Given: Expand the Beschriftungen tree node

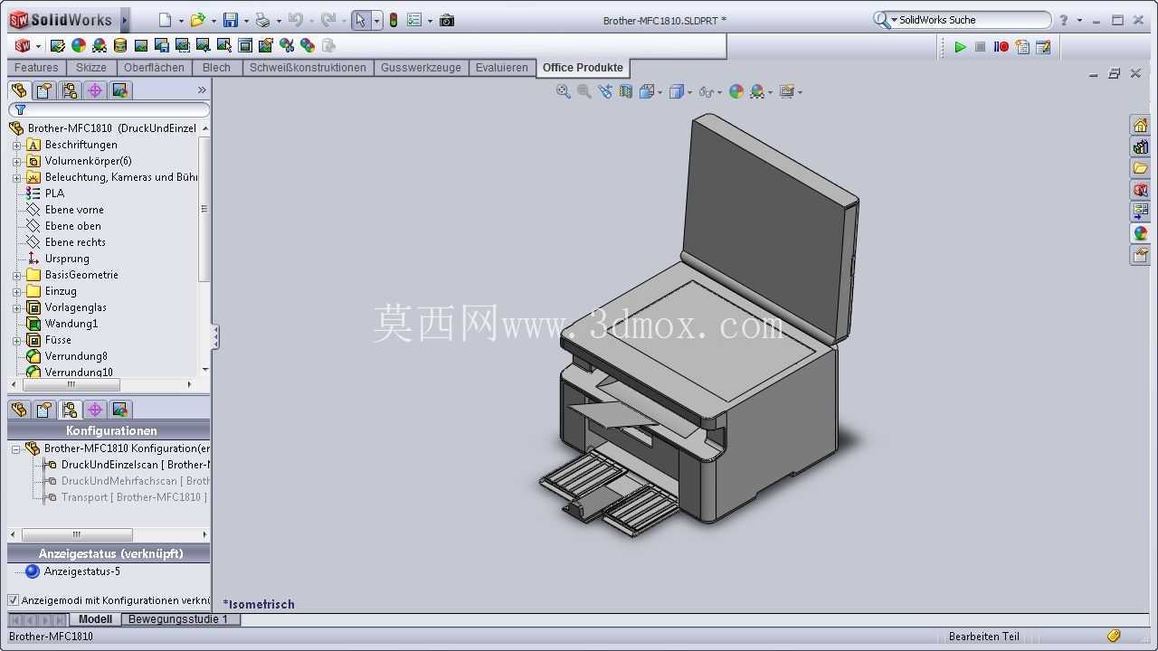Looking at the screenshot, I should click(16, 145).
